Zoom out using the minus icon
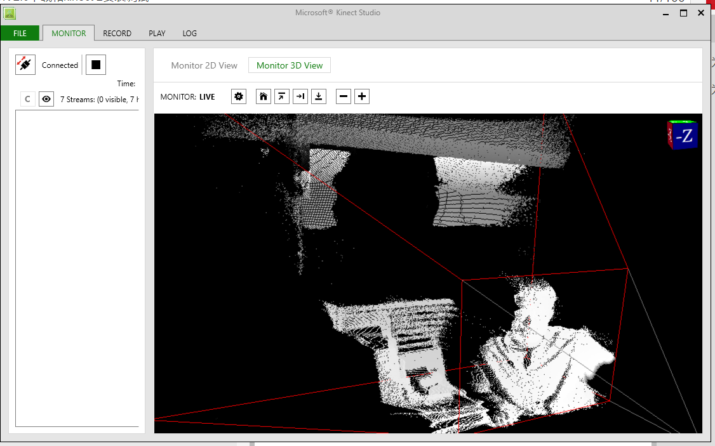Image resolution: width=715 pixels, height=446 pixels. (343, 96)
